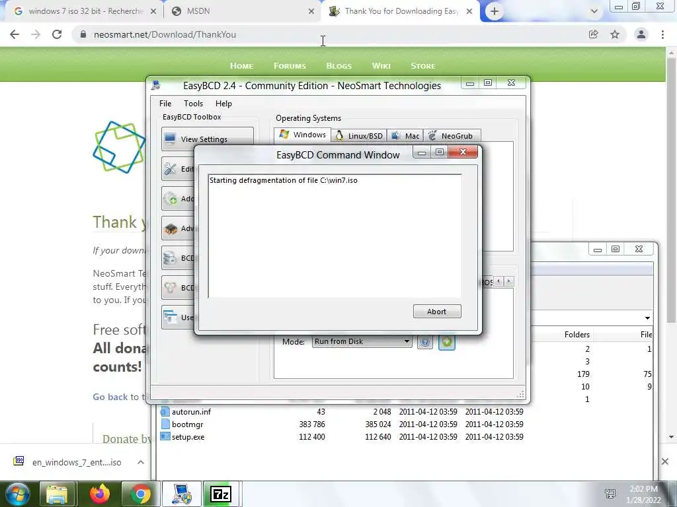Open the downloaded en_windows_7_ent....iso item
Image resolution: width=677 pixels, height=507 pixels.
pos(69,462)
